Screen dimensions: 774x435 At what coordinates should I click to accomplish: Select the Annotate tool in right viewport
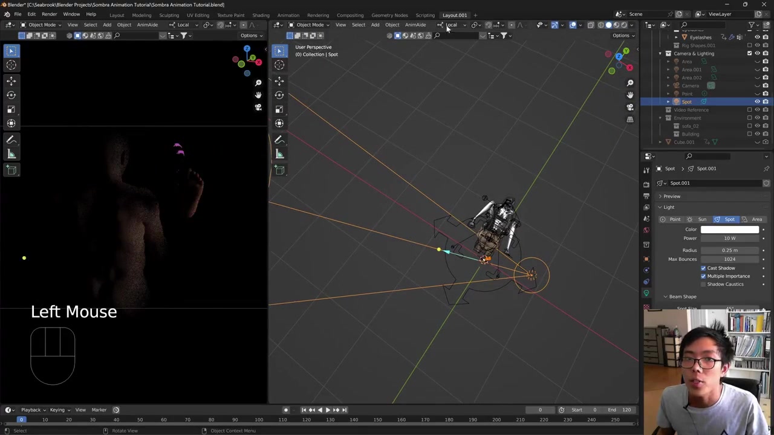pos(279,140)
